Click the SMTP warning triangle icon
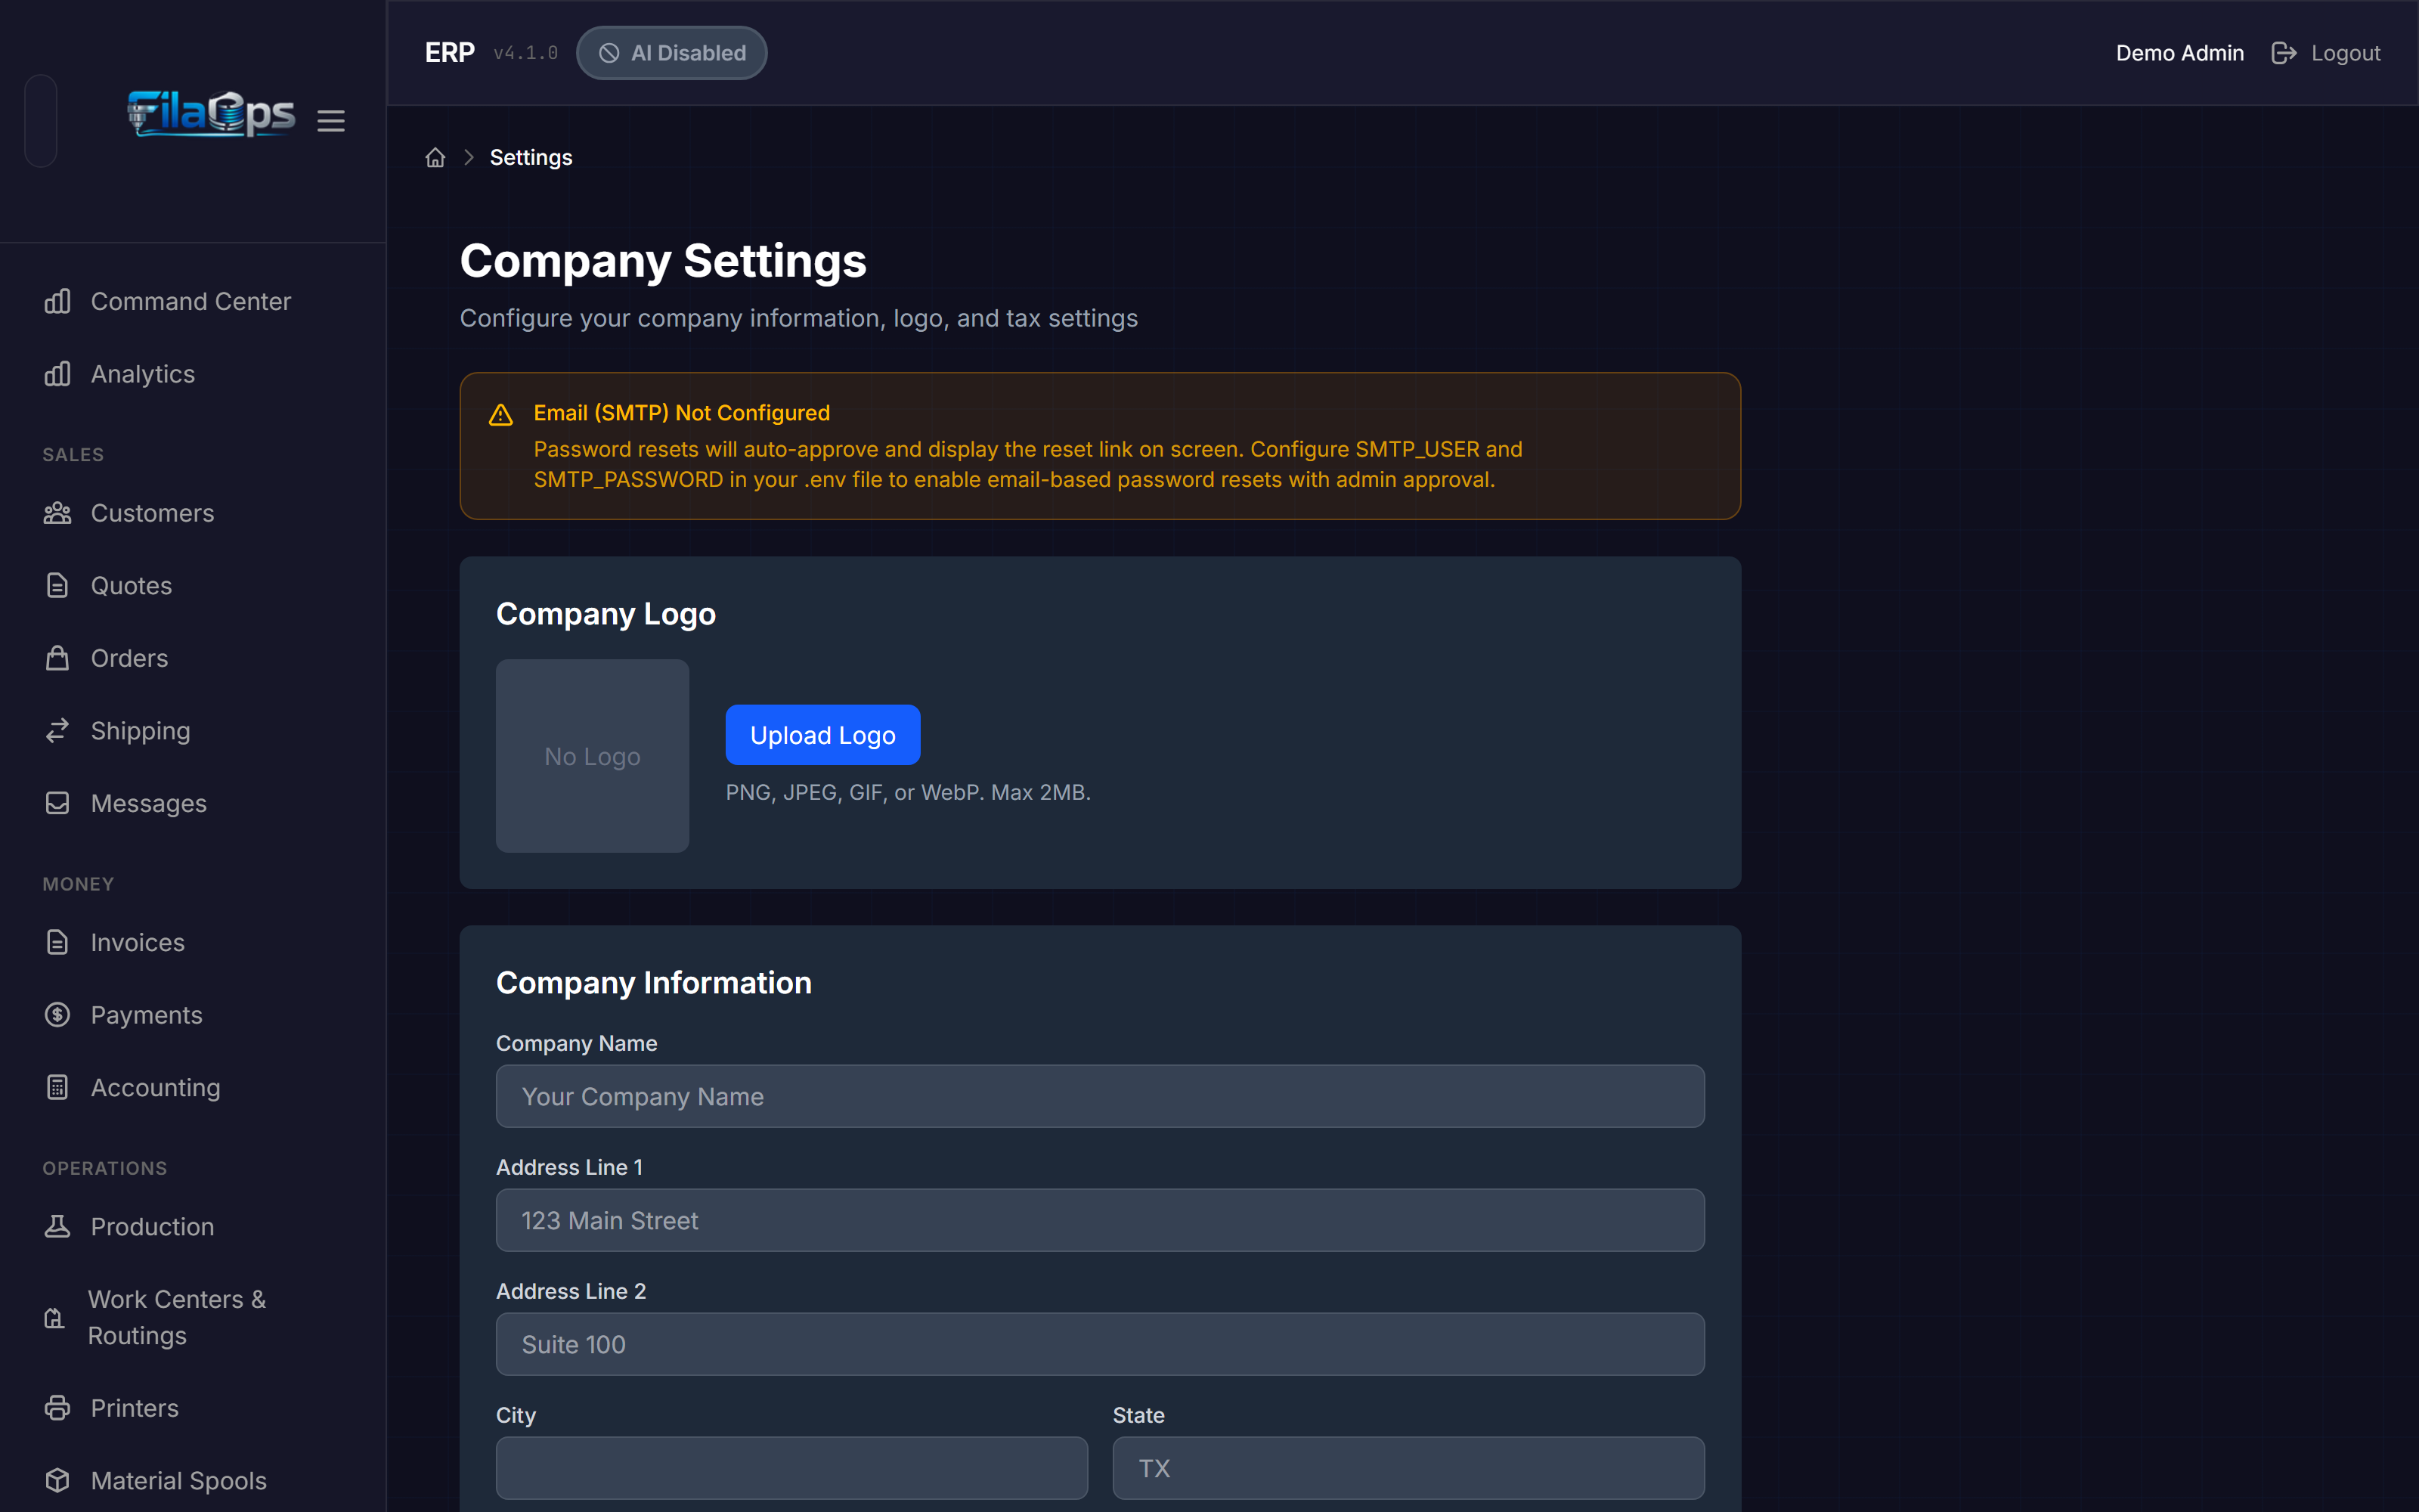 click(x=500, y=415)
